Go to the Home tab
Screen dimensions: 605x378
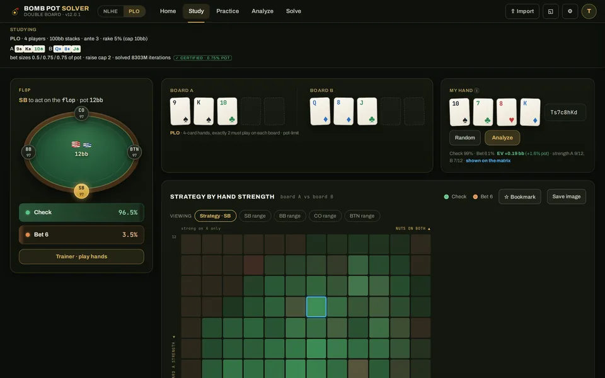tap(168, 11)
